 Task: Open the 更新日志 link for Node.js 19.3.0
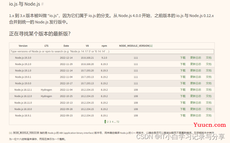(x=195, y=58)
